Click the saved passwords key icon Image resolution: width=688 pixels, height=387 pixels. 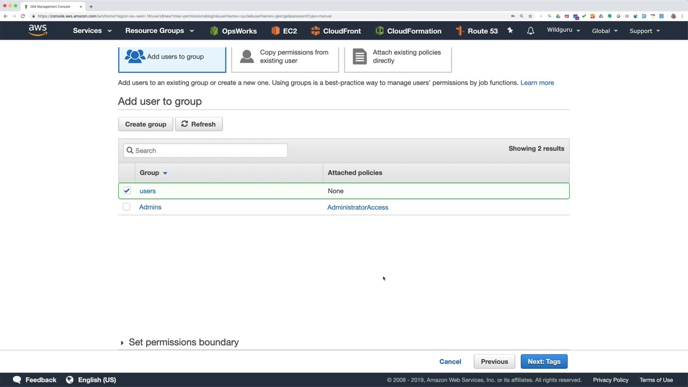(x=513, y=16)
